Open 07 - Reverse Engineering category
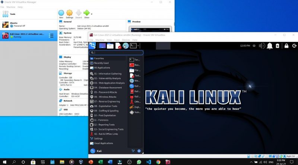 [107, 102]
